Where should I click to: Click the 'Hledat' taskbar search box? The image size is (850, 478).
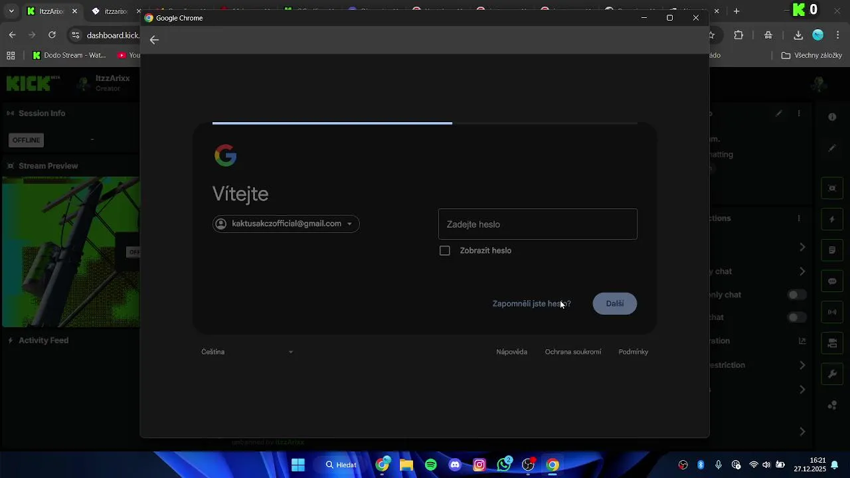pos(341,465)
